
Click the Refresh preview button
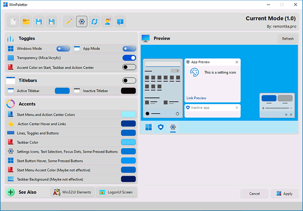287,39
